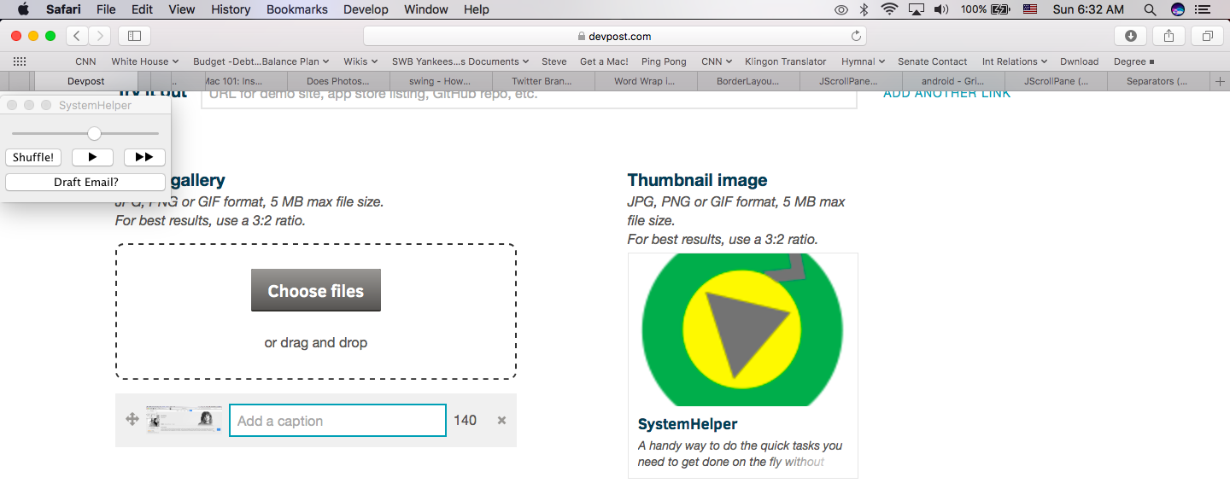Switch to the android - Gri tab
1230x489 pixels.
tap(952, 81)
